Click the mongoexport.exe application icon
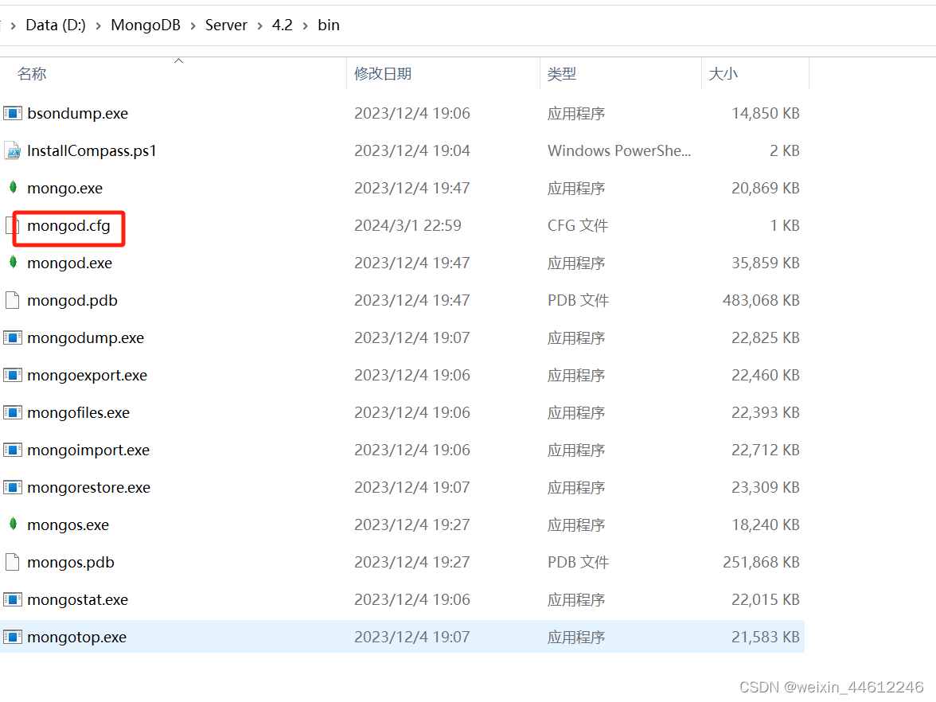 (x=13, y=376)
